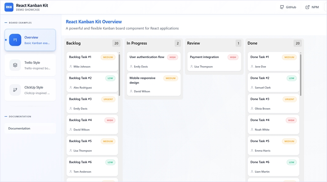Viewport: 327px width, 182px height.
Task: Click the Trello Style layers icon
Action: tap(15, 65)
